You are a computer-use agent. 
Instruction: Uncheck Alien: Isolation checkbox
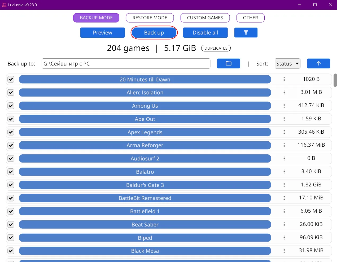point(11,93)
